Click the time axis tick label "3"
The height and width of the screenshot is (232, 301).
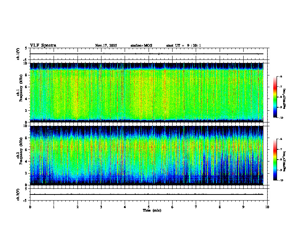101,207
